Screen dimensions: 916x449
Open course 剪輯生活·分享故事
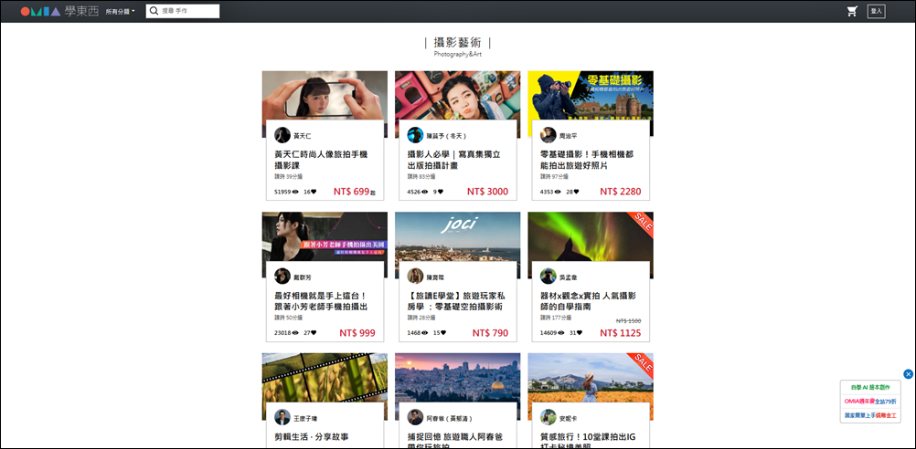[x=312, y=437]
